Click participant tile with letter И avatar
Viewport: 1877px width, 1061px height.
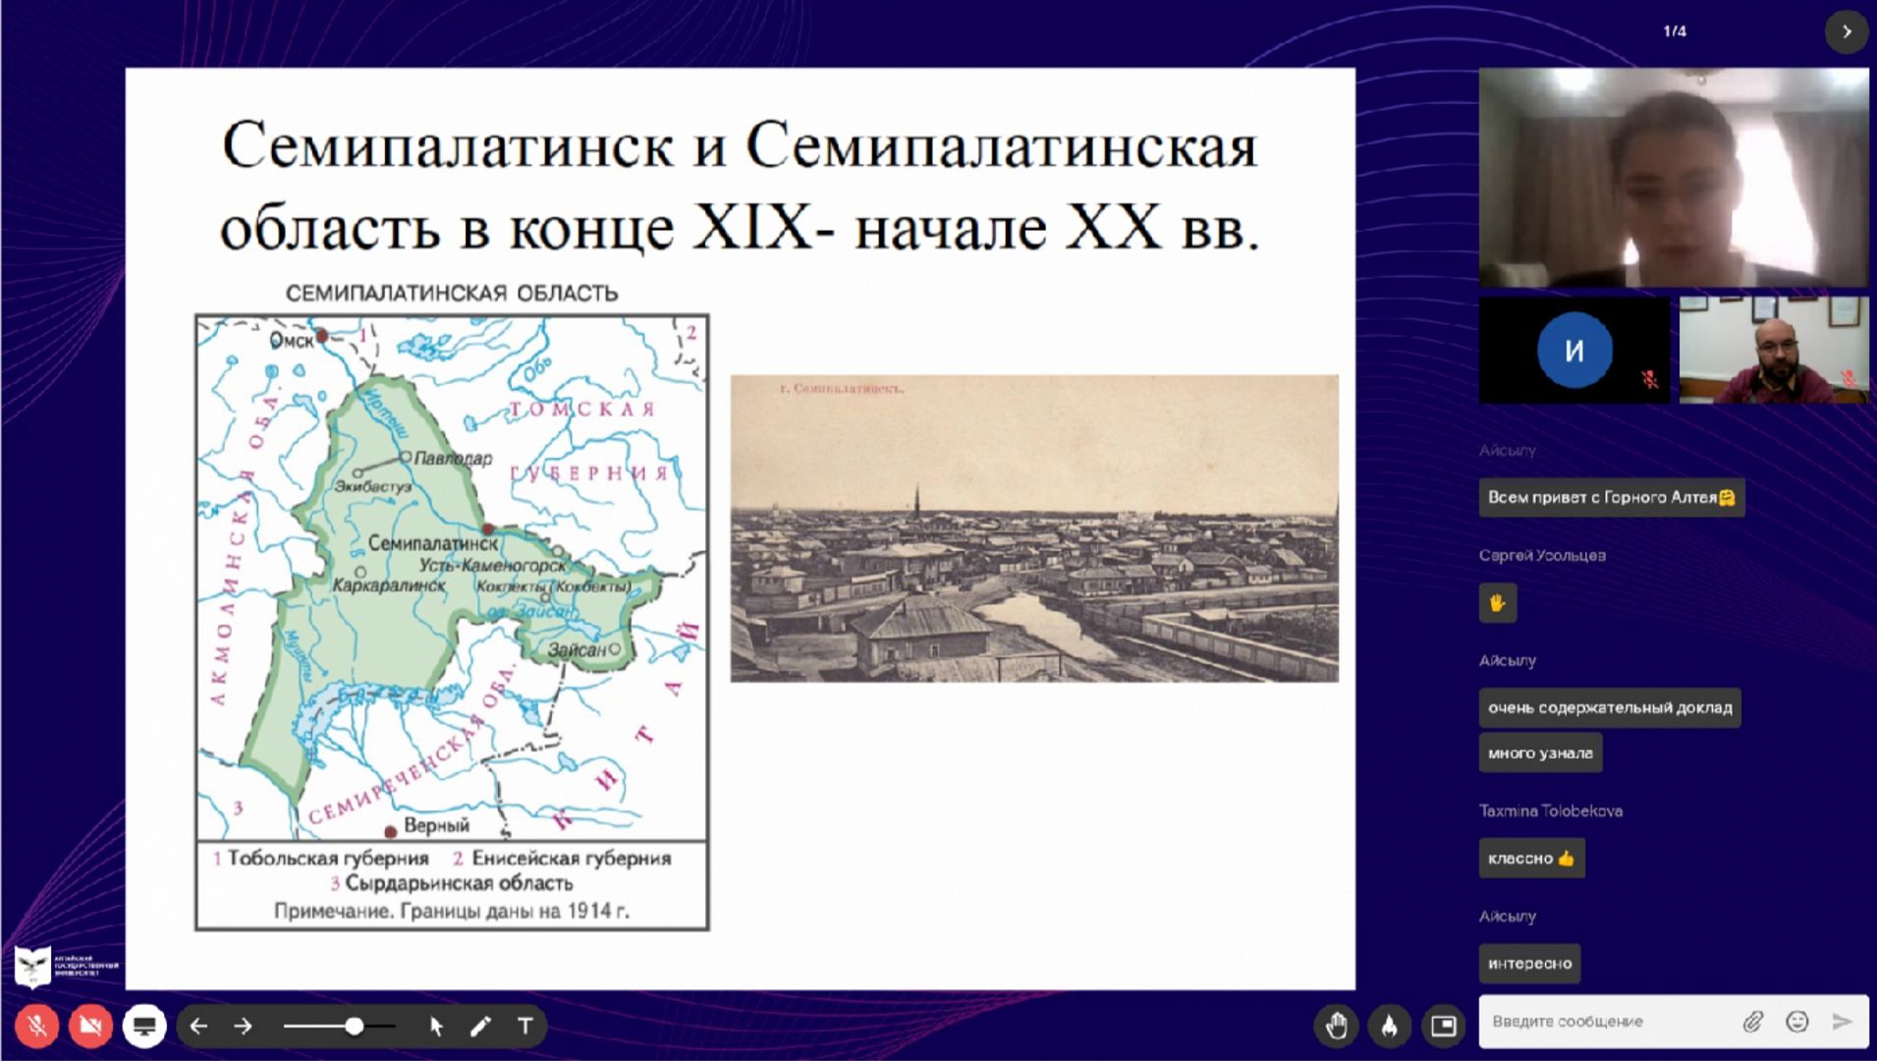click(x=1573, y=351)
